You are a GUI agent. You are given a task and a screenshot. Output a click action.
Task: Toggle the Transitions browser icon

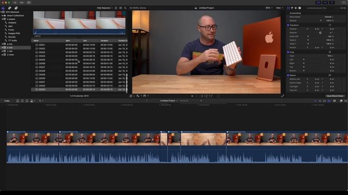[346, 101]
